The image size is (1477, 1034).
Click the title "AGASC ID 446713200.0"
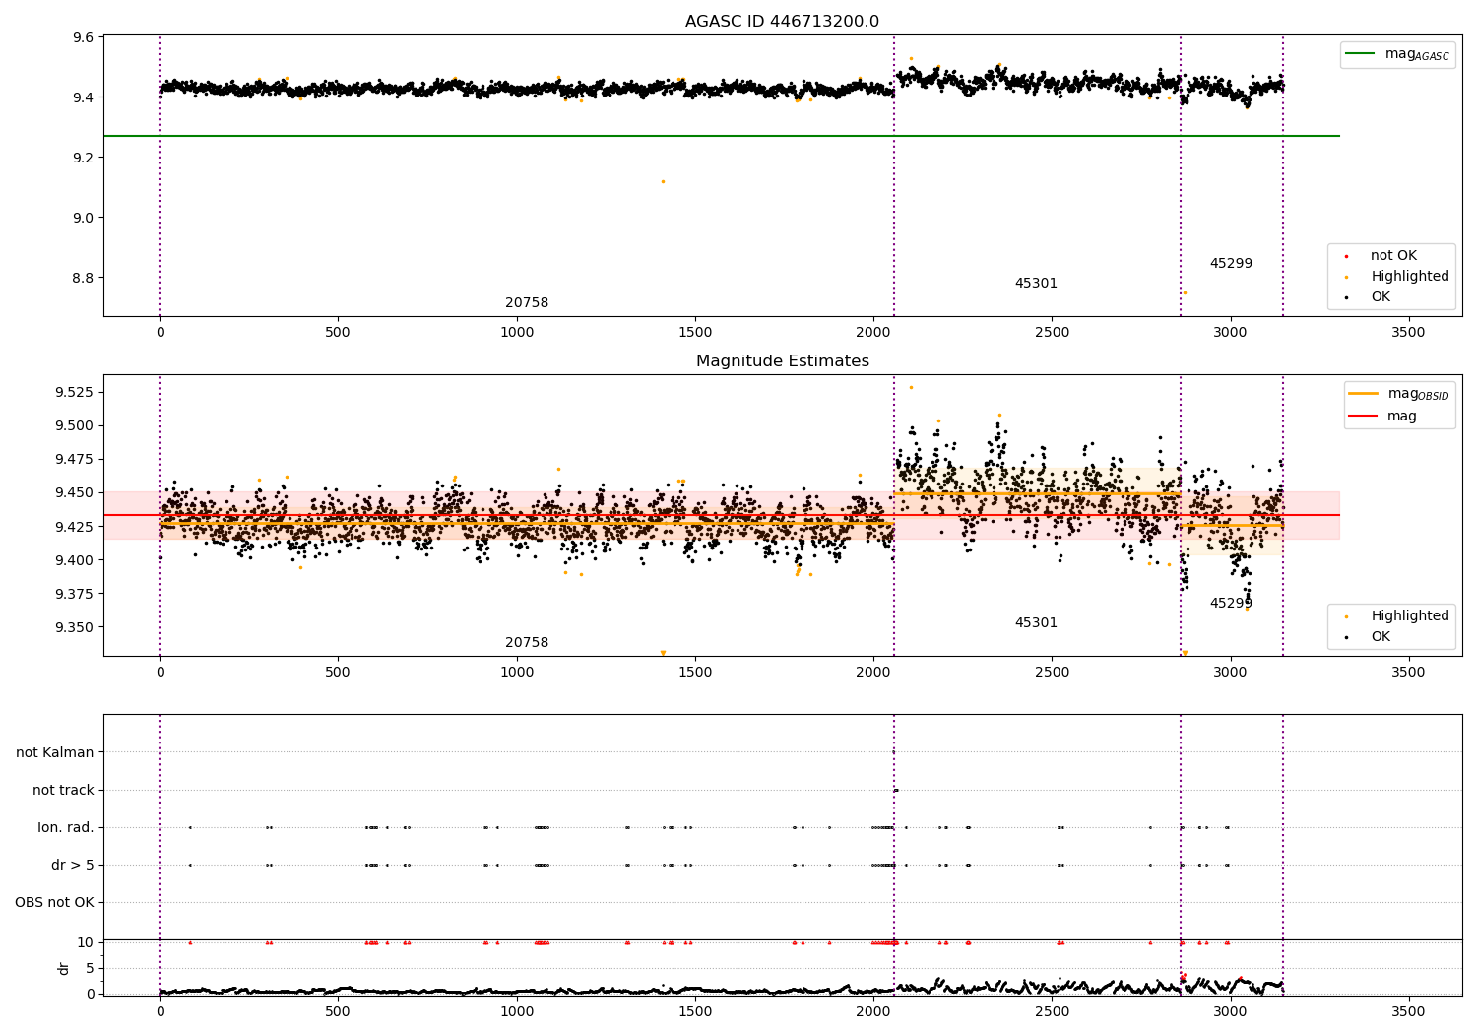tap(782, 22)
